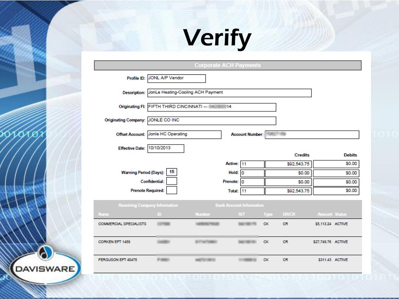Image resolution: width=399 pixels, height=299 pixels.
Task: Click the Status column header
Action: coord(341,215)
